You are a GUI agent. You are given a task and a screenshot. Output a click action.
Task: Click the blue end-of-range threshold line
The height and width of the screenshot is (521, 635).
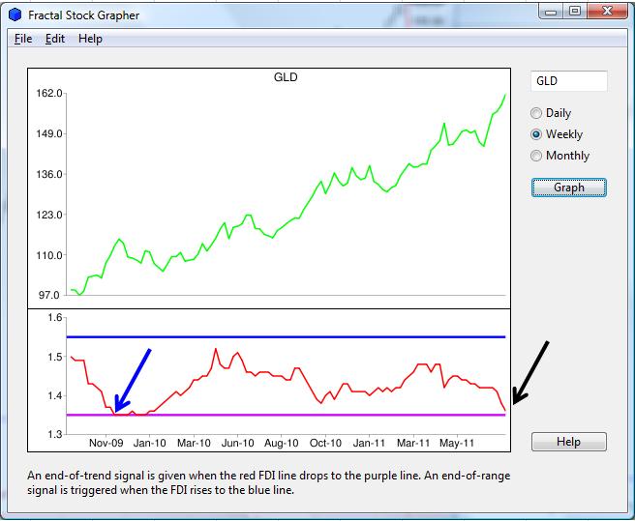pos(290,336)
